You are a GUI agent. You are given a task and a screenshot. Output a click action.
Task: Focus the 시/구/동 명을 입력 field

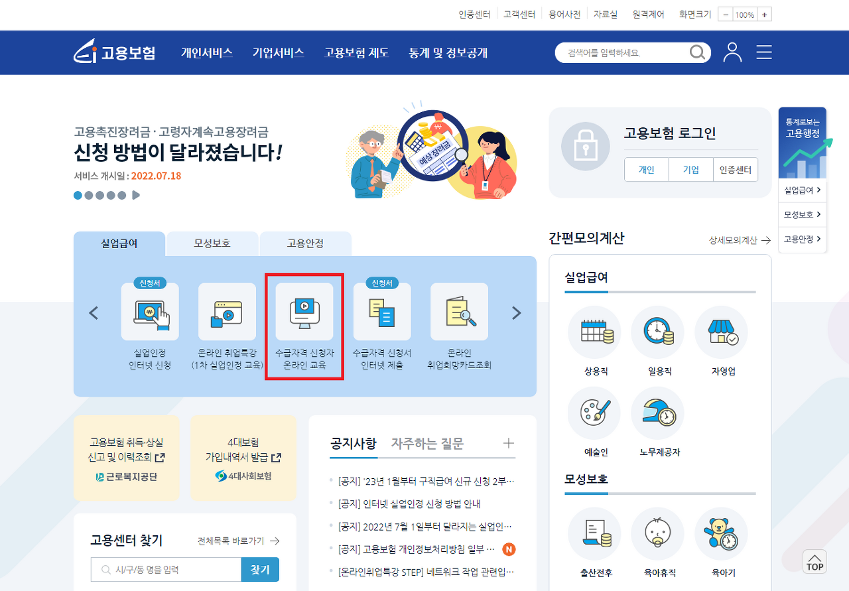166,569
